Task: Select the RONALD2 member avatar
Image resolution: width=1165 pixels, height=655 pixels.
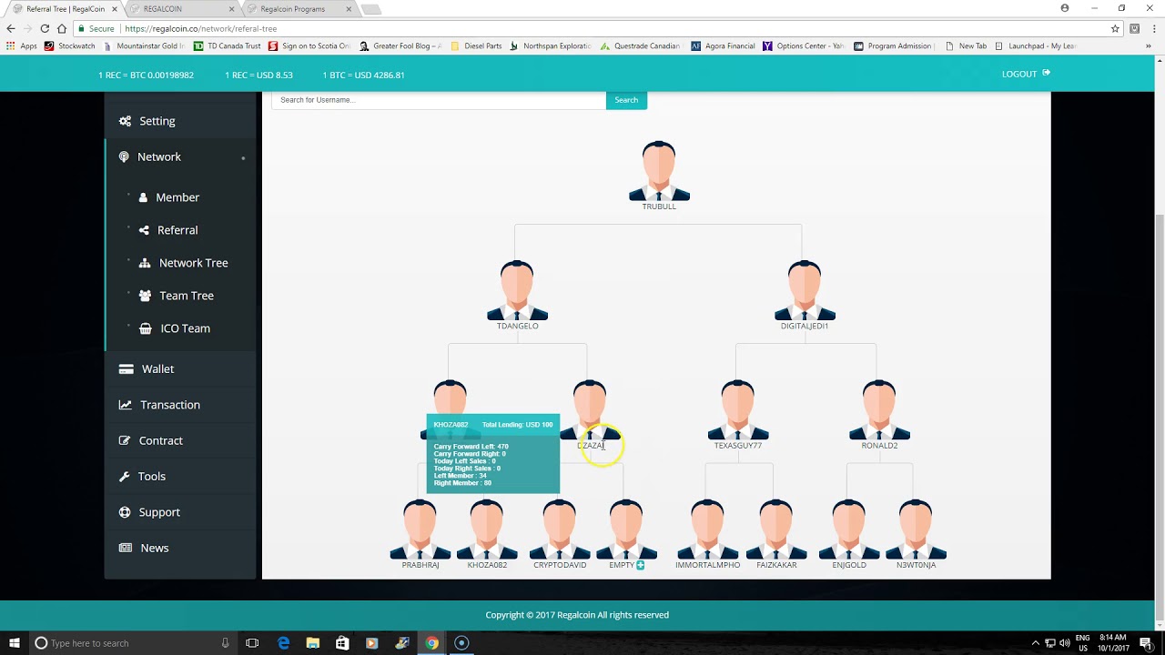Action: click(879, 409)
